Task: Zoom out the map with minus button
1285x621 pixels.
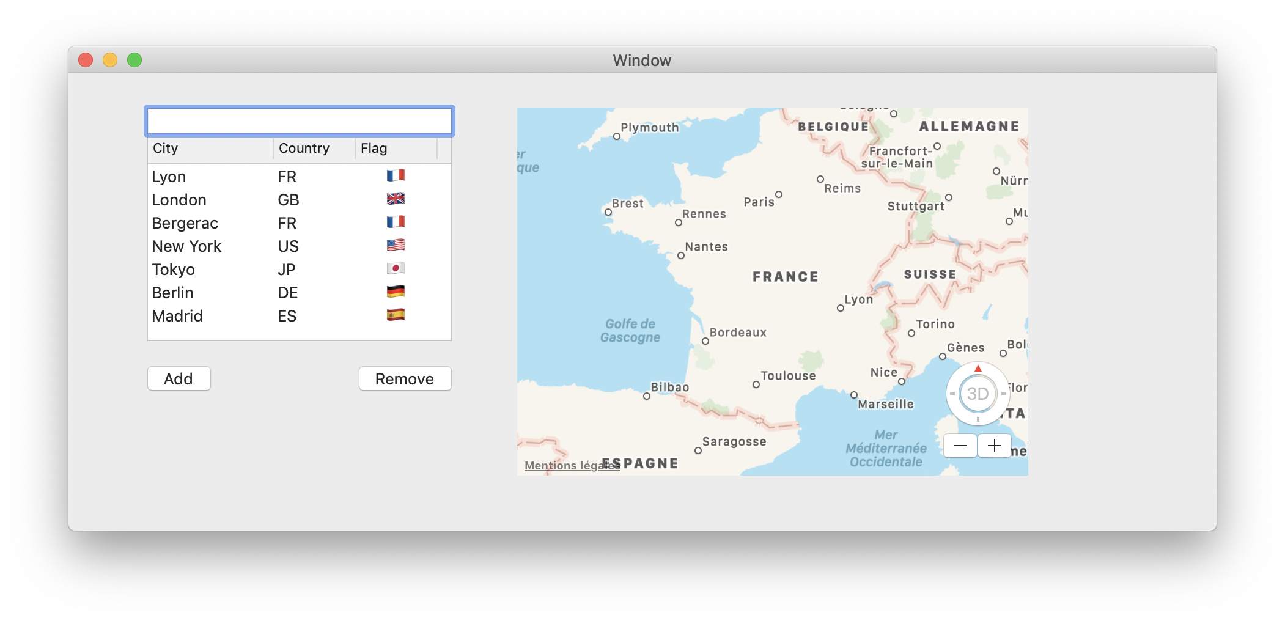Action: coord(960,446)
